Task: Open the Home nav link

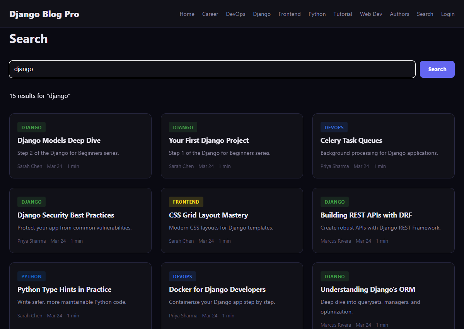Action: point(187,14)
